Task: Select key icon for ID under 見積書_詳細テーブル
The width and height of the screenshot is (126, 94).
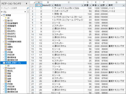Action: point(6,66)
